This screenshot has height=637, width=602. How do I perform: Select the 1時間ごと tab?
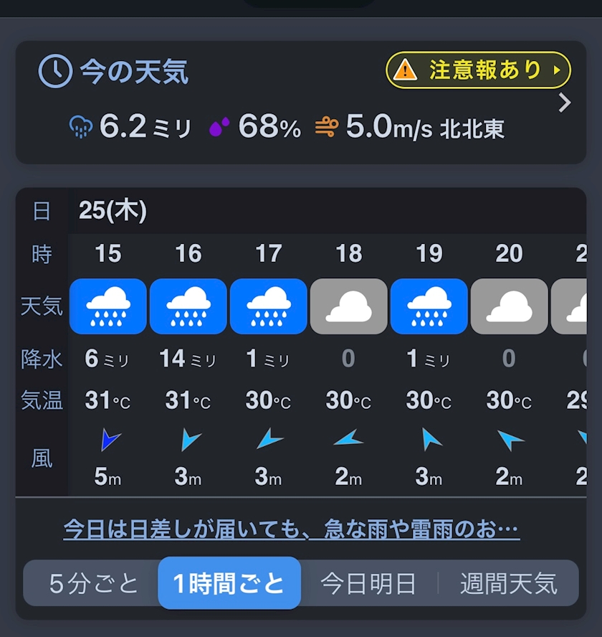coord(229,583)
